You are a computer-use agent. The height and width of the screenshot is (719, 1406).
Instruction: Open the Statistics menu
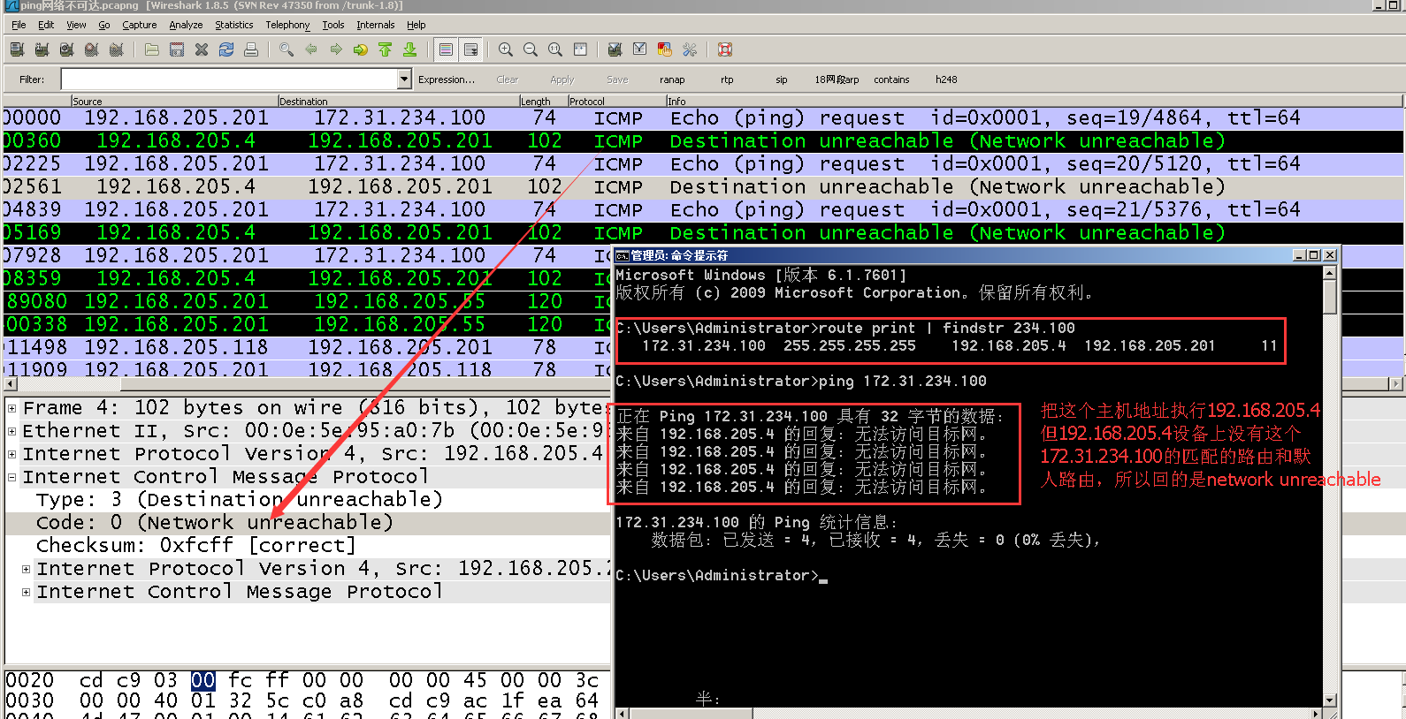pos(234,25)
